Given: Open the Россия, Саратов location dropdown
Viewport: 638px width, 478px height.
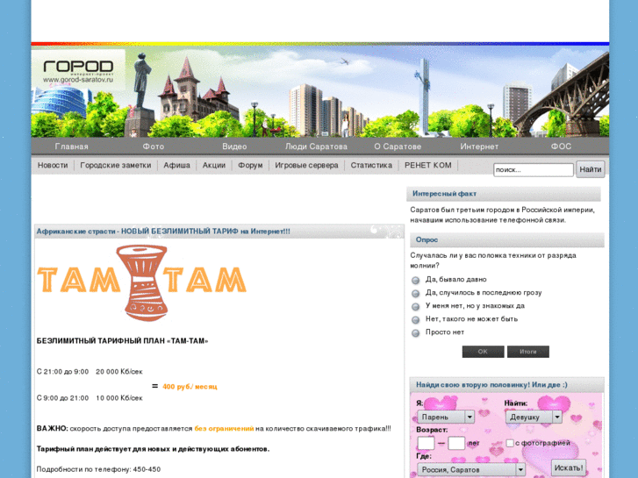Looking at the screenshot, I should pyautogui.click(x=471, y=470).
